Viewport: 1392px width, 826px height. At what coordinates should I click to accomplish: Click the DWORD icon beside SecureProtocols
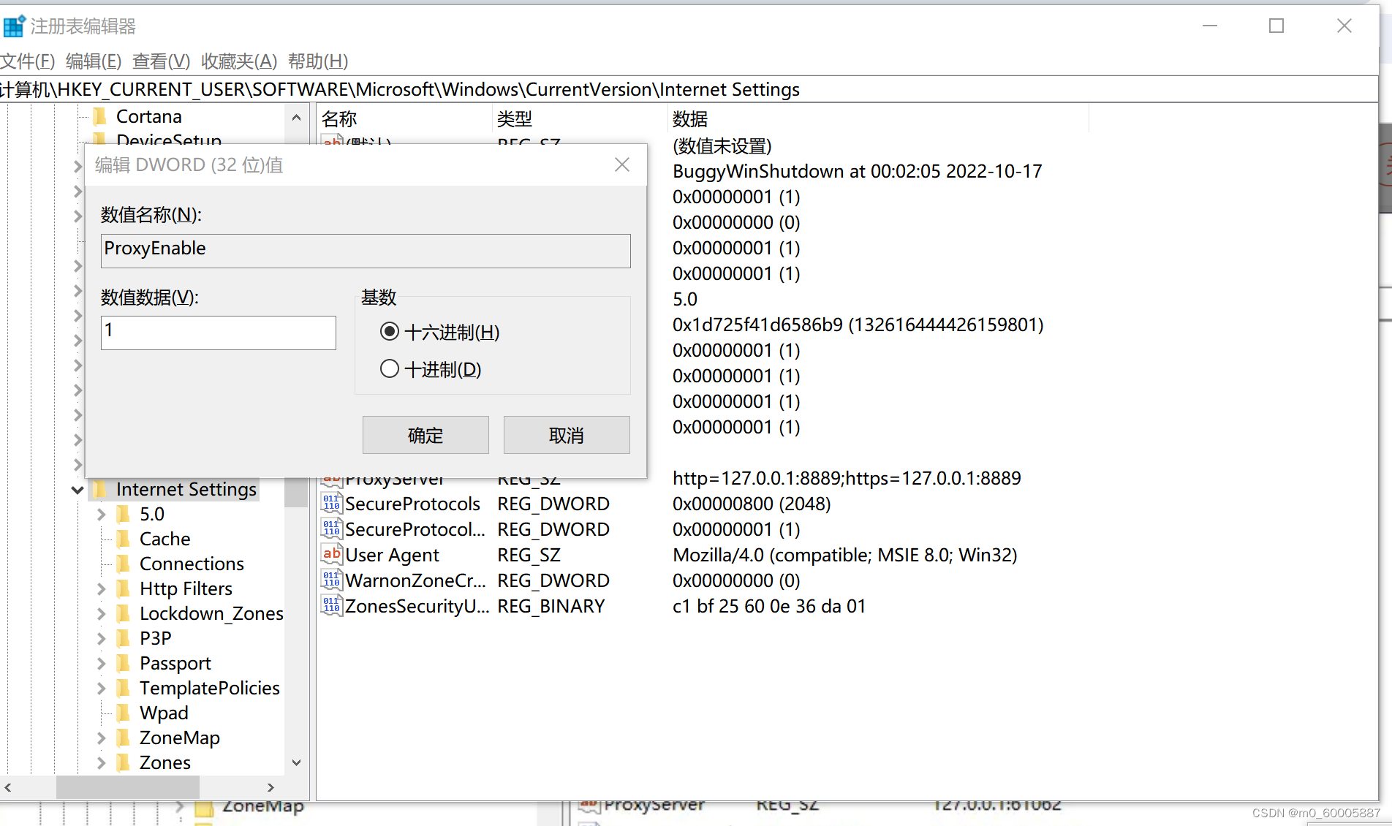tap(330, 503)
